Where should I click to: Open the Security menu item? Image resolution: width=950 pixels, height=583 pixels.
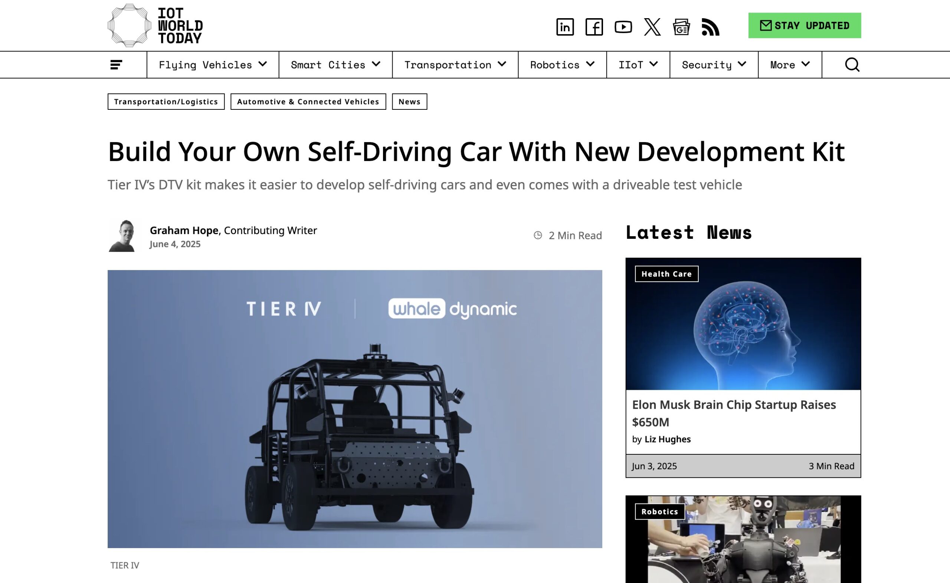707,65
